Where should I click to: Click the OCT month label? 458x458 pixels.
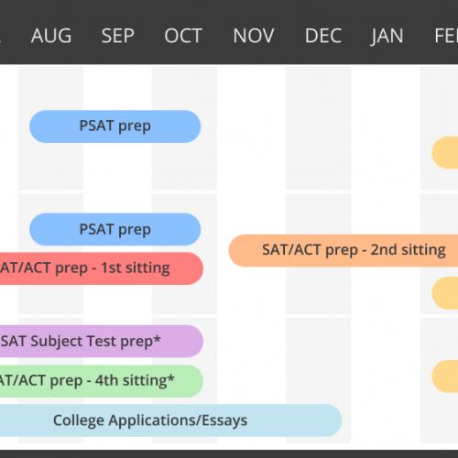click(x=183, y=36)
